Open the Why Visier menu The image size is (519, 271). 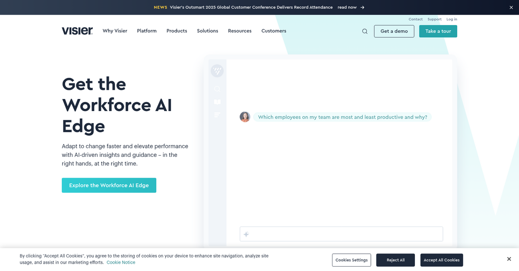[115, 31]
